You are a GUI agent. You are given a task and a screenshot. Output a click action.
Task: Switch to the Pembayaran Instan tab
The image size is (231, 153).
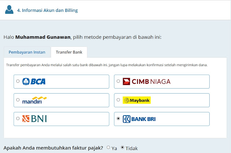tap(27, 52)
